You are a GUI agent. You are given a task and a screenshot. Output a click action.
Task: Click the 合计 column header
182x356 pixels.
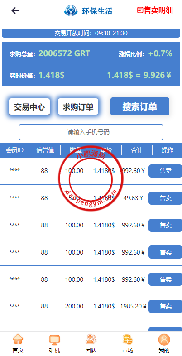tap(137, 150)
